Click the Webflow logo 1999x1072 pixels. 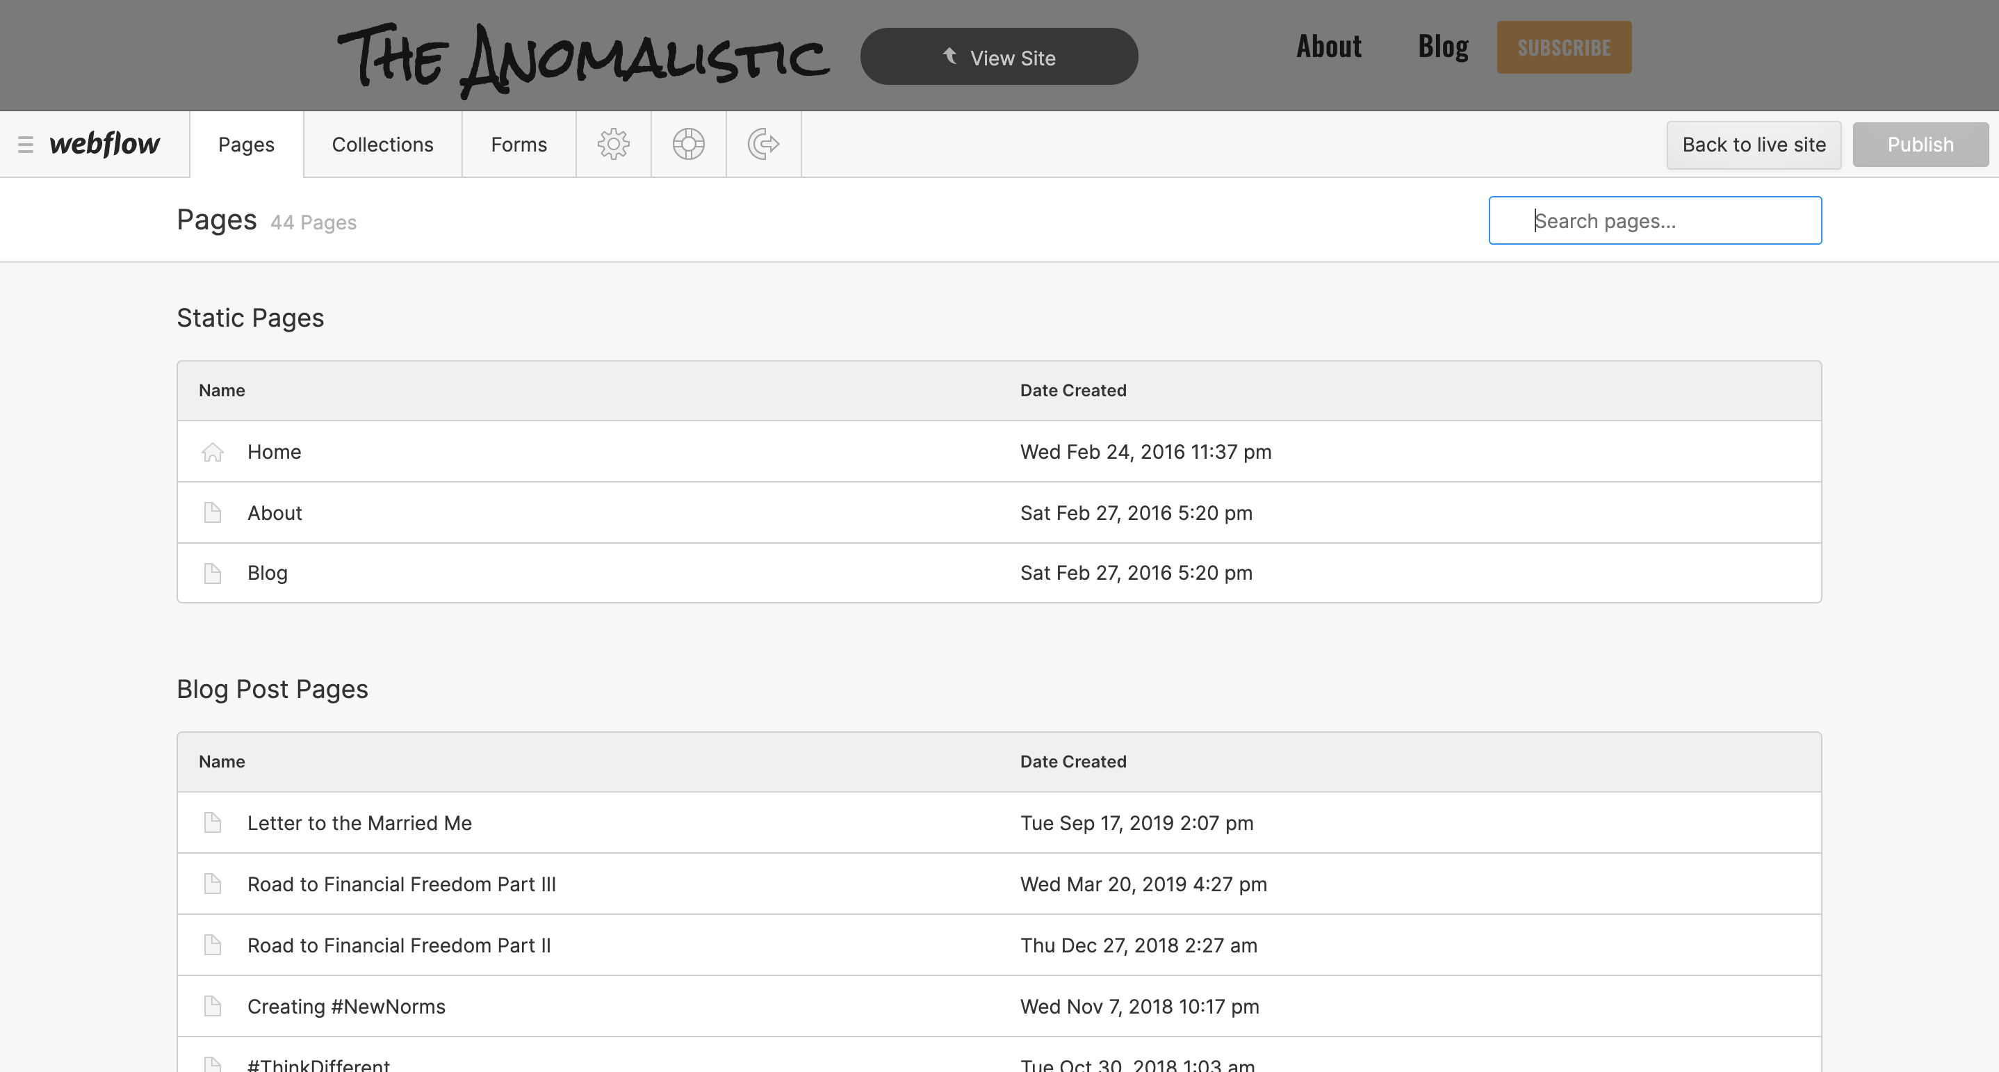point(105,145)
